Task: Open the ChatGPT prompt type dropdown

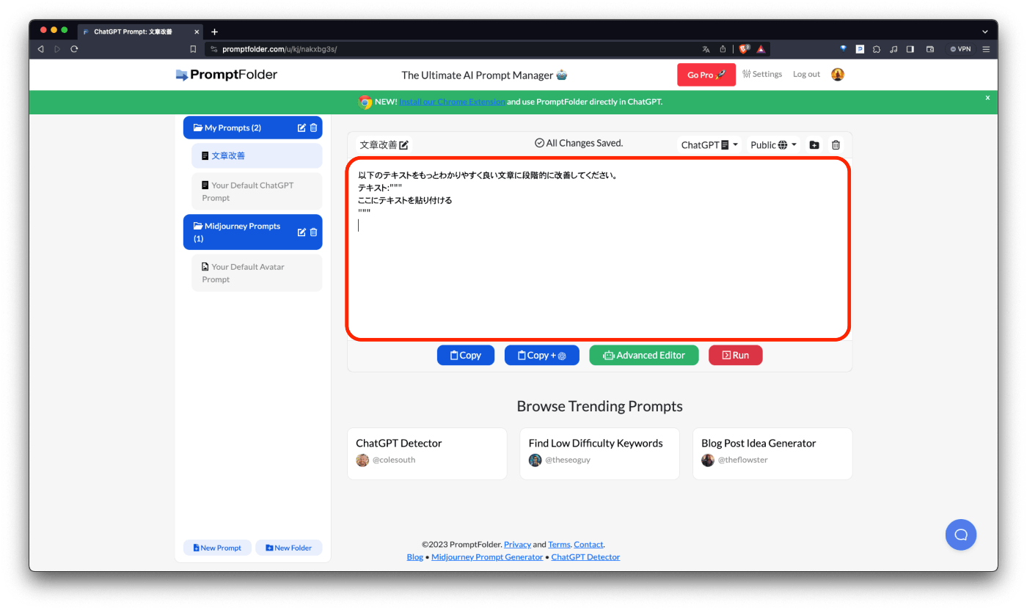Action: (709, 145)
